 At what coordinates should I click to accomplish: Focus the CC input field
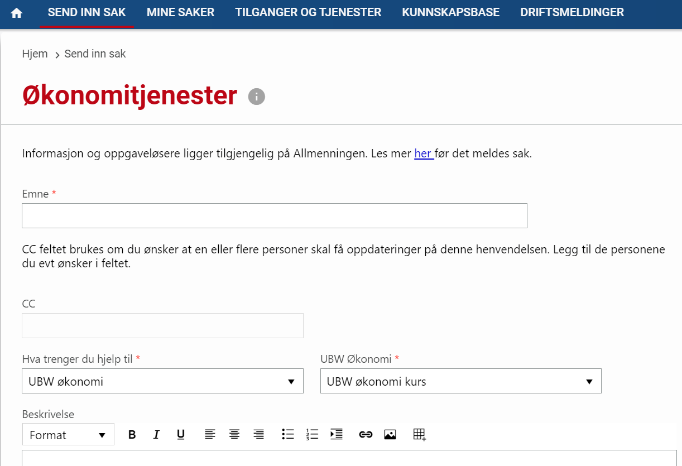click(162, 325)
